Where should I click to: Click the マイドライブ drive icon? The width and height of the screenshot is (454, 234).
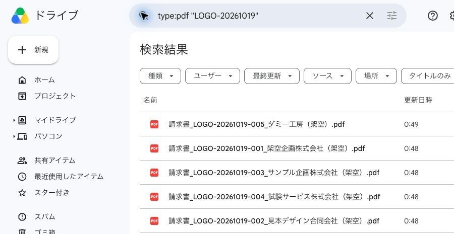(22, 120)
